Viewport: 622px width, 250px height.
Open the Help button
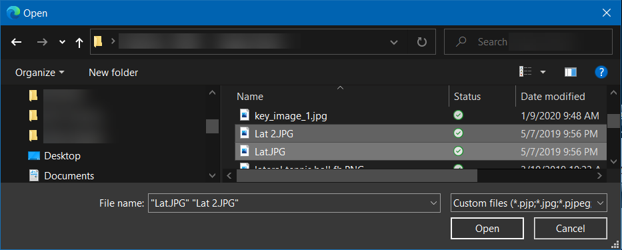[x=601, y=72]
